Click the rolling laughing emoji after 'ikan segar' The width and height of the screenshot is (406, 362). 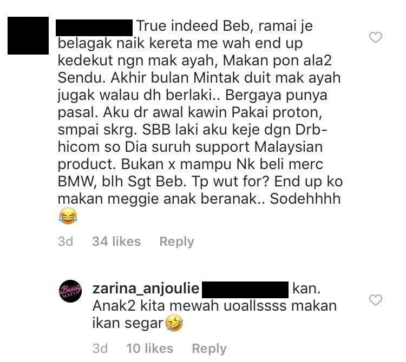coord(174,323)
